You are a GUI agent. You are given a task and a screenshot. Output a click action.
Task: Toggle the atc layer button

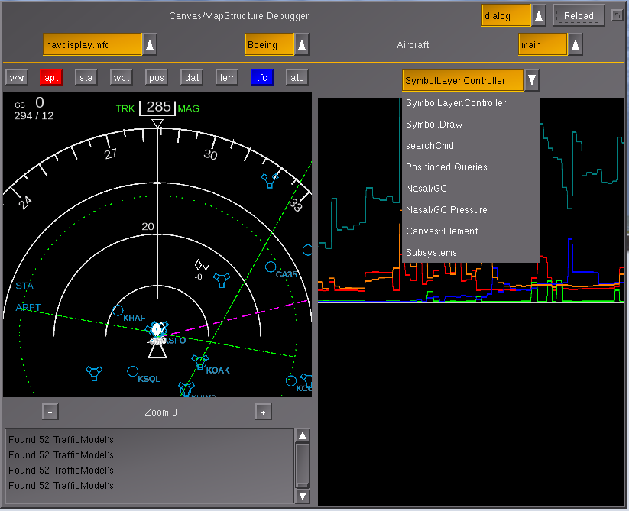point(297,77)
